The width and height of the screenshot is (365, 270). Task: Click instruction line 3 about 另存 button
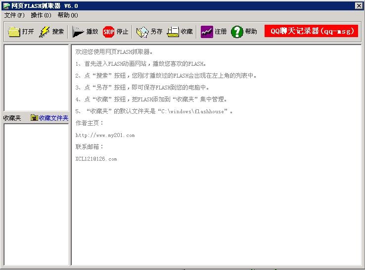pos(142,88)
